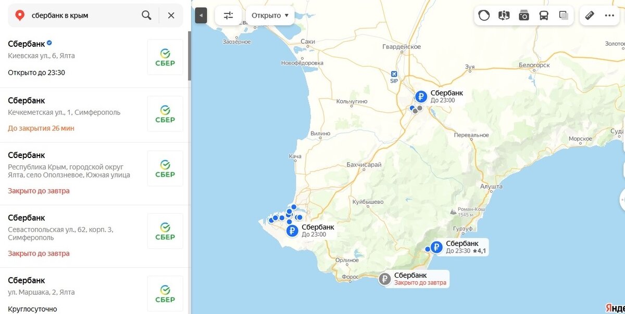
Task: Click Sber logo thumbnail for ул. Маршака result
Action: (165, 293)
